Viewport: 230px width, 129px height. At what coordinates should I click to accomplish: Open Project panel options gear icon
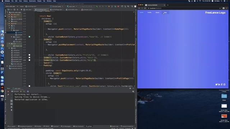22,10
